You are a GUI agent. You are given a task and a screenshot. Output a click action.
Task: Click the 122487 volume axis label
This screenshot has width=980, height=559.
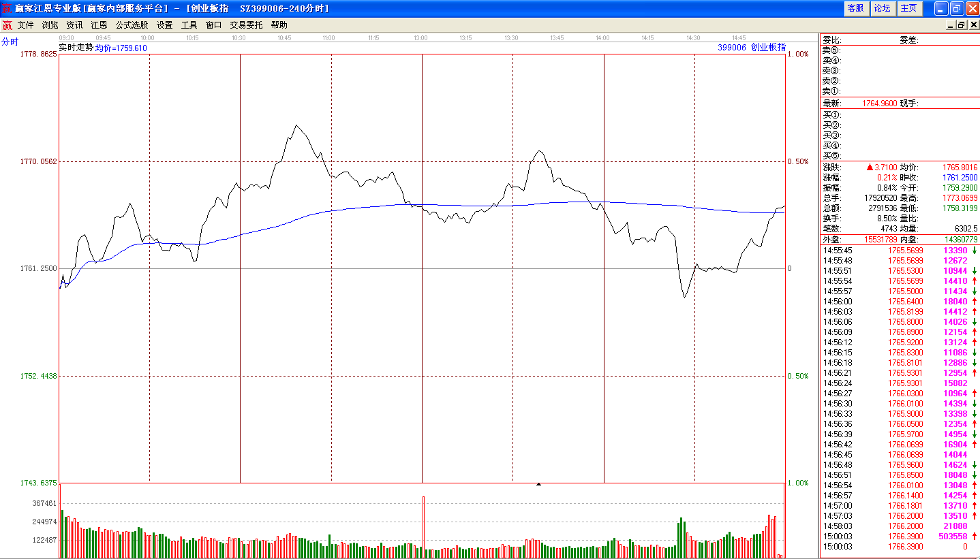[44, 540]
